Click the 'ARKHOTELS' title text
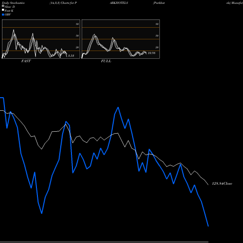This screenshot has height=243, width=243. coord(119,3)
